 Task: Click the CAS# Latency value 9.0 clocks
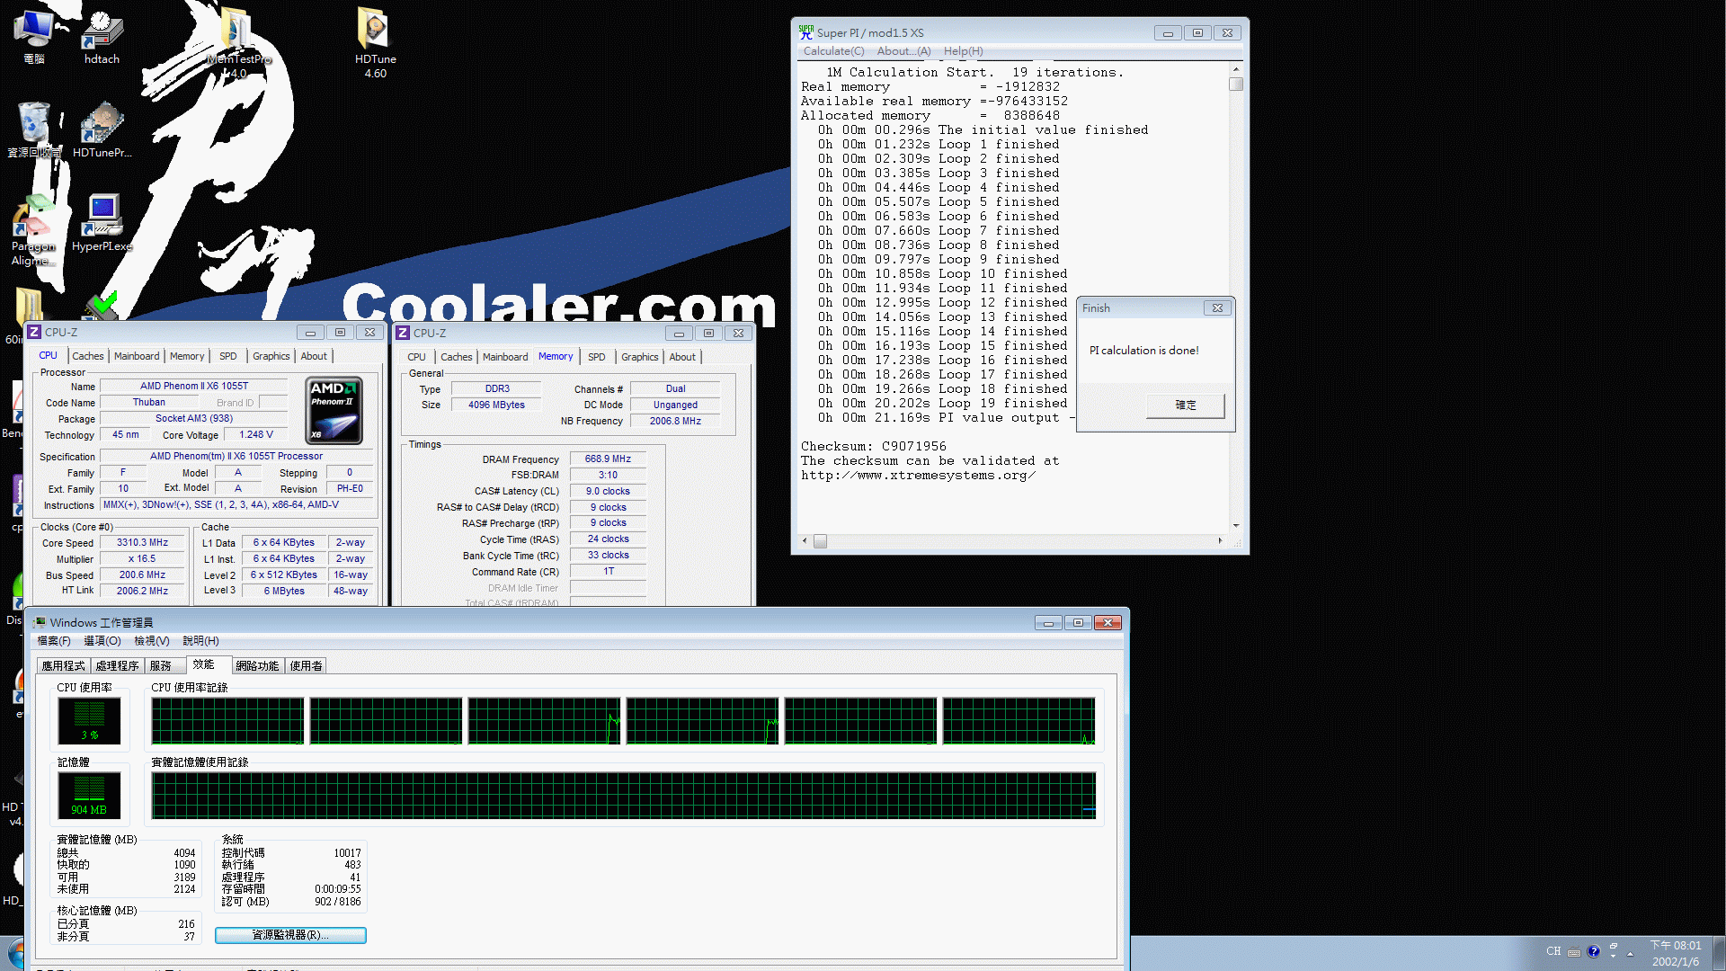click(608, 492)
